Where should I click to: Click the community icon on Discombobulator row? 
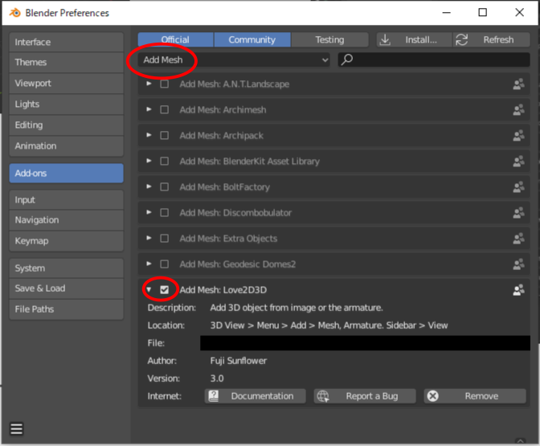518,213
